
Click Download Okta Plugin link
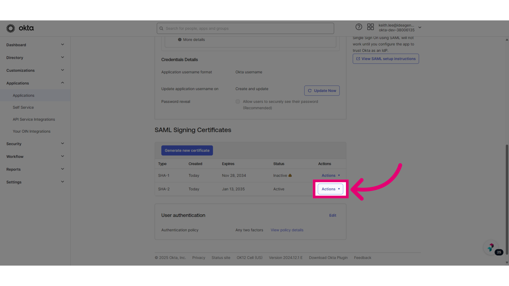328,258
